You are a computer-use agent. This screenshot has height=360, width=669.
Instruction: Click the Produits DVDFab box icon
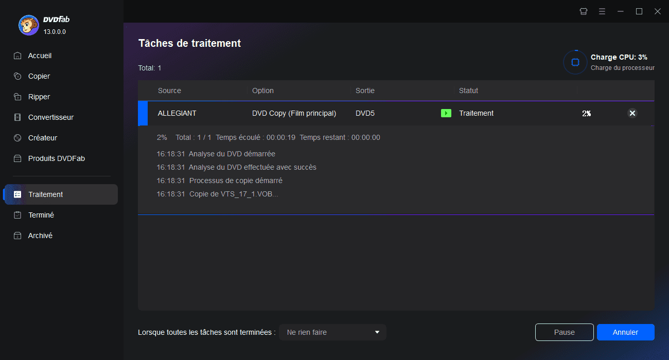coord(17,158)
